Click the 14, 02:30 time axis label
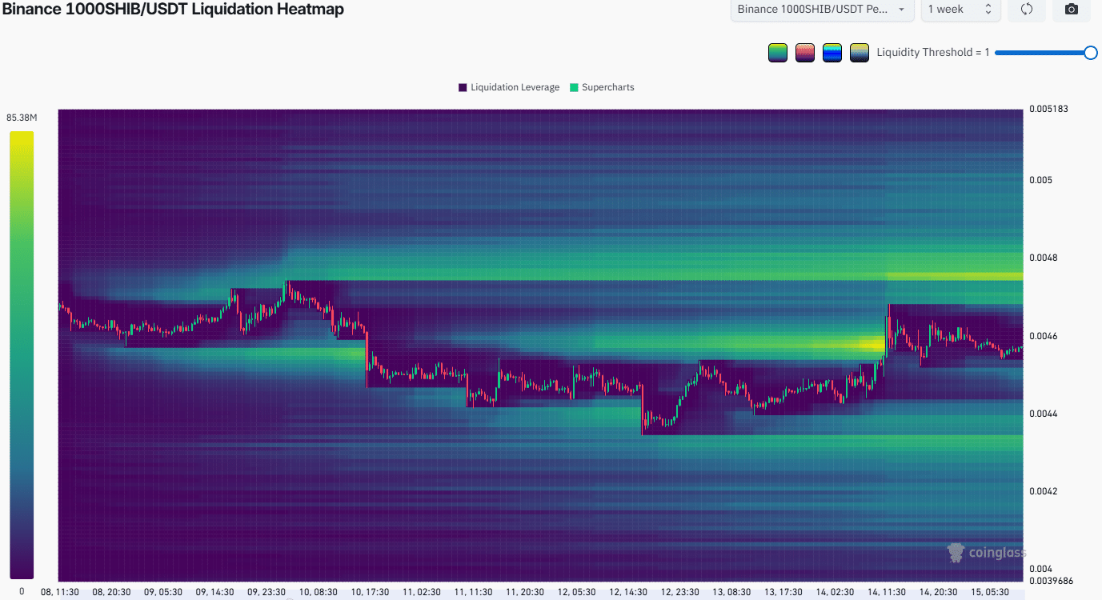This screenshot has width=1102, height=600. [x=836, y=592]
